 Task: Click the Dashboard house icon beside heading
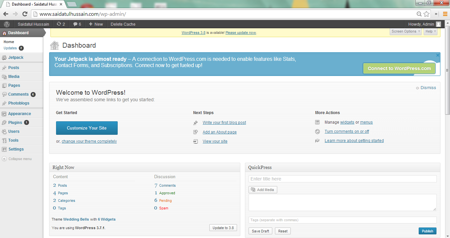tap(55, 45)
